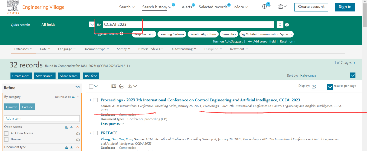
Task: Click the quick search query field
Action: pyautogui.click(x=188, y=25)
